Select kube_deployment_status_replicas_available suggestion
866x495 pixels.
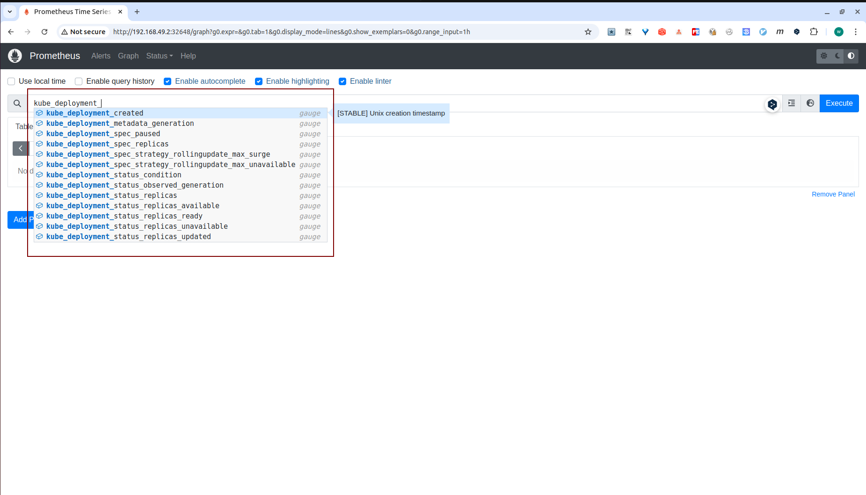click(181, 206)
